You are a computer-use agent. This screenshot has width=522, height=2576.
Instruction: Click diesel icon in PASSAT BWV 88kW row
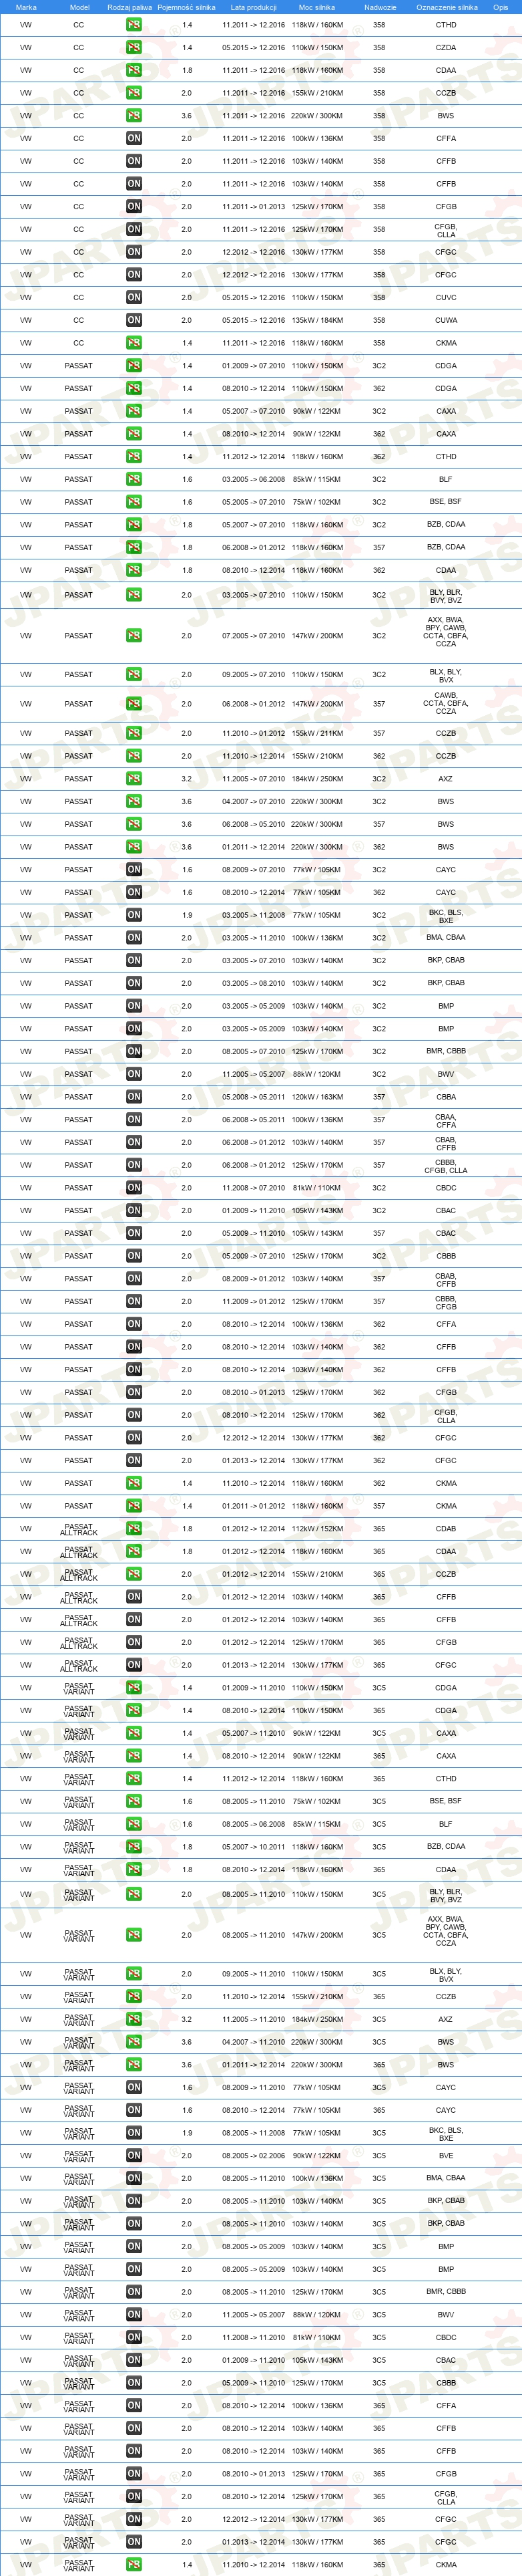(x=134, y=1074)
